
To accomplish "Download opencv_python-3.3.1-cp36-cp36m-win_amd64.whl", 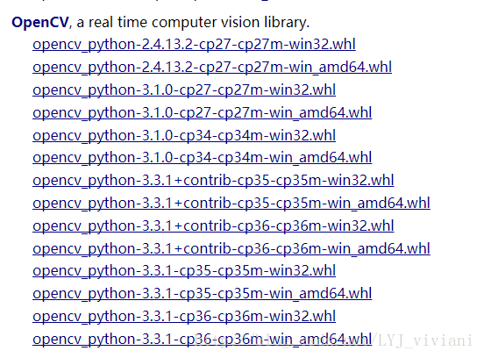I will tap(203, 340).
